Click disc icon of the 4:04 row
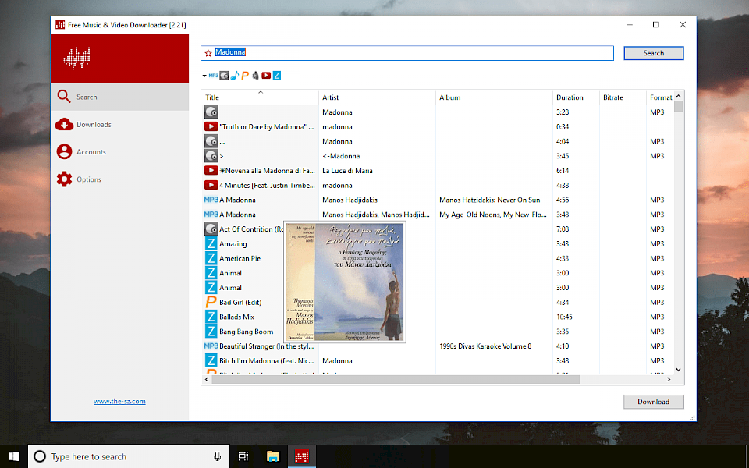 click(211, 141)
